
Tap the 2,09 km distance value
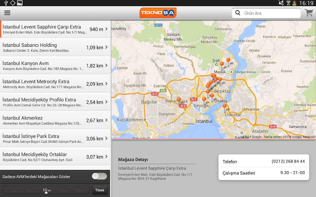95,84
